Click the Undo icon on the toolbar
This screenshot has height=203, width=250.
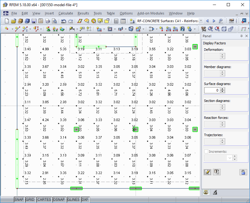[64, 21]
